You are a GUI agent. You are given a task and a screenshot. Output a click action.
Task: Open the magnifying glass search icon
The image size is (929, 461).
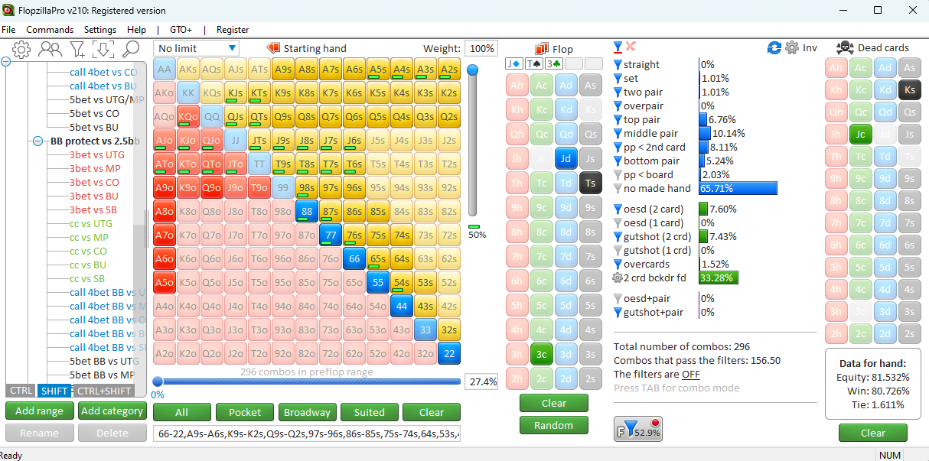tap(130, 49)
